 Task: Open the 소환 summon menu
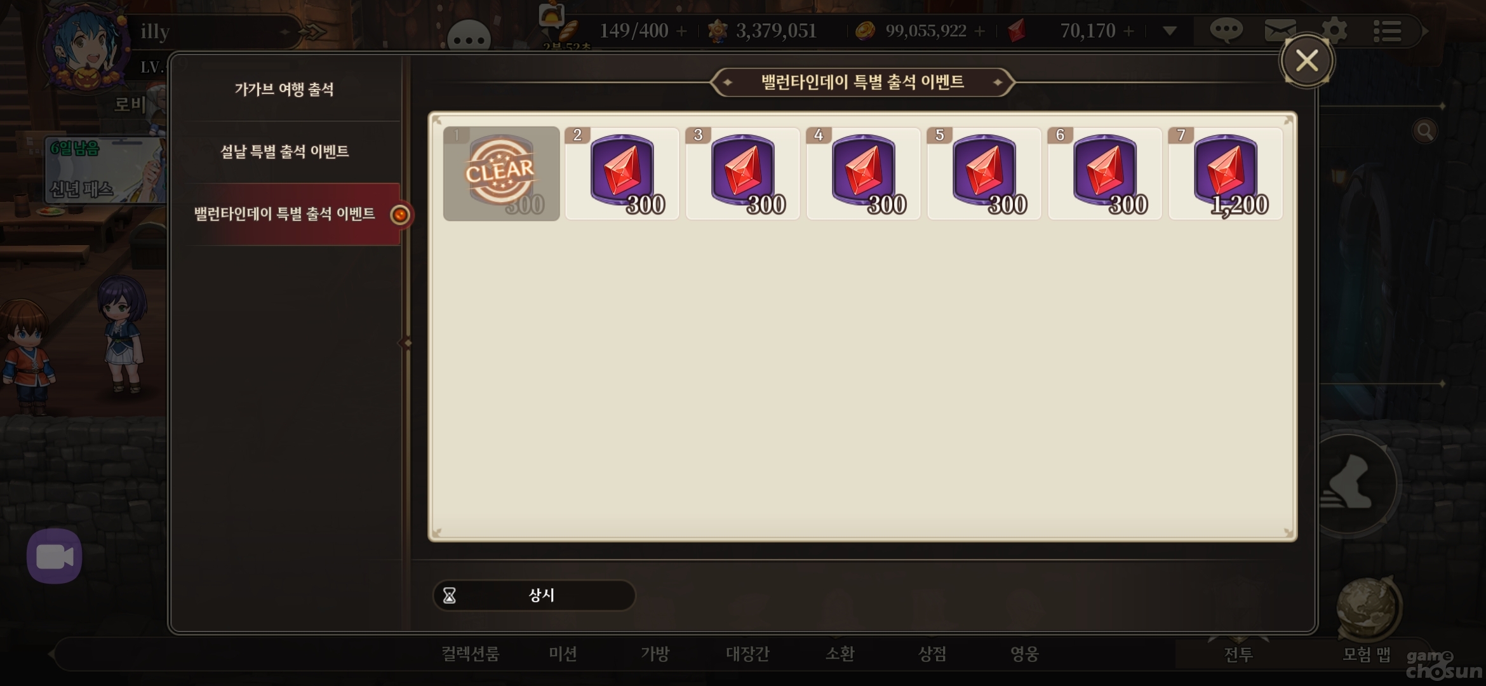tap(840, 654)
